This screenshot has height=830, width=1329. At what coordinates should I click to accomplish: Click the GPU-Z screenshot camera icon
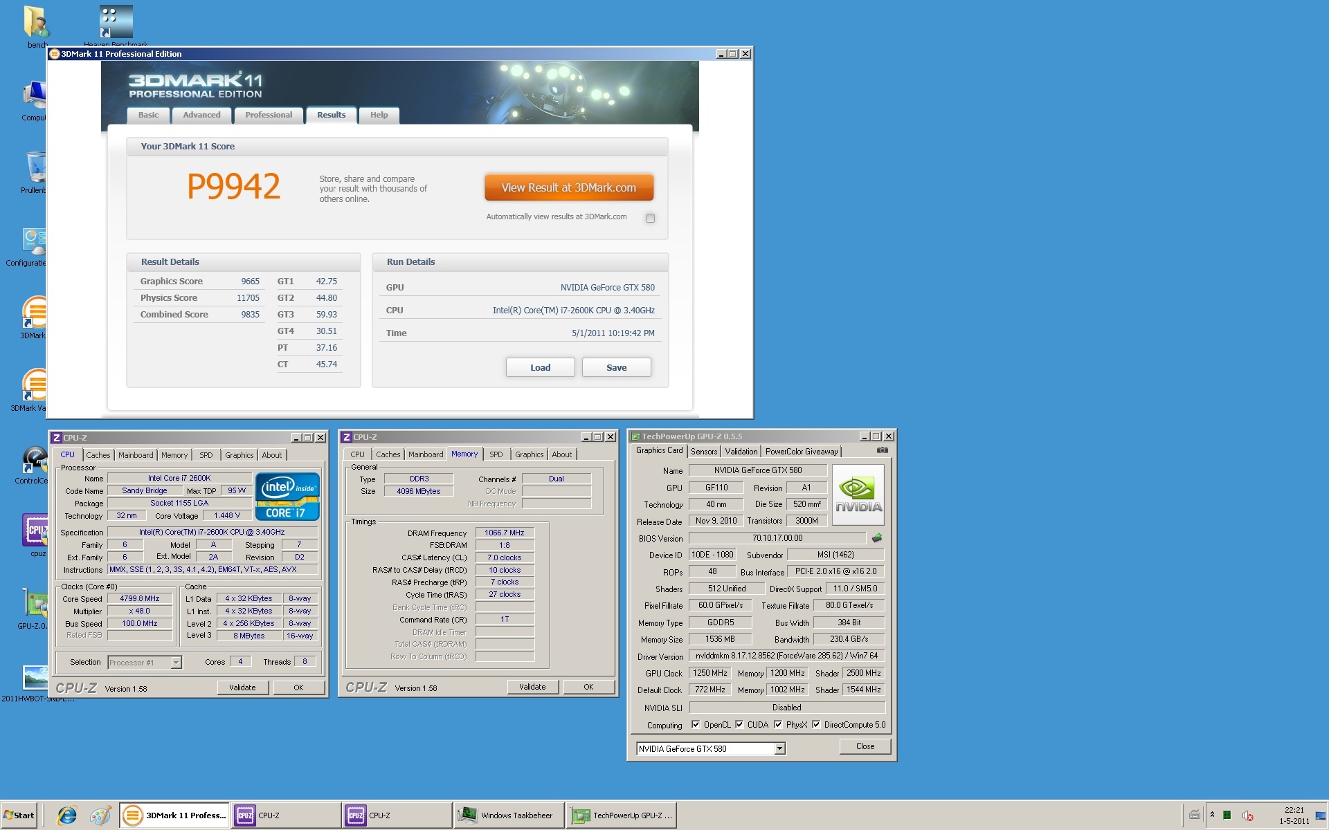tap(882, 450)
